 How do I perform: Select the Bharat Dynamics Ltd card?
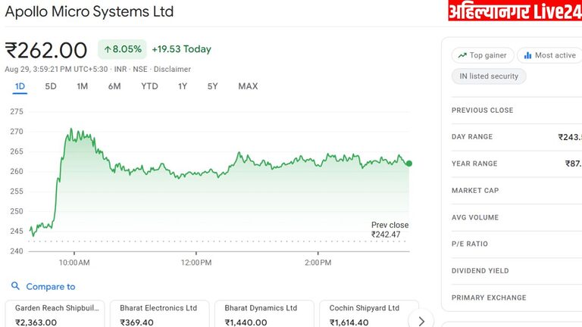point(263,314)
